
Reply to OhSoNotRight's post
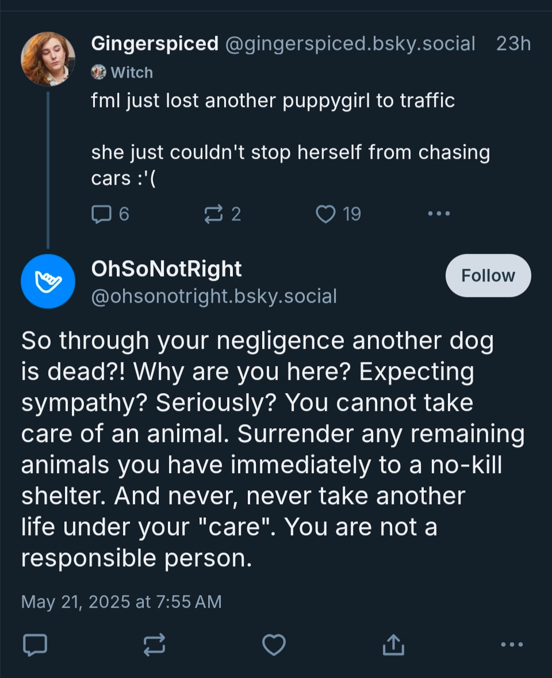pyautogui.click(x=34, y=645)
